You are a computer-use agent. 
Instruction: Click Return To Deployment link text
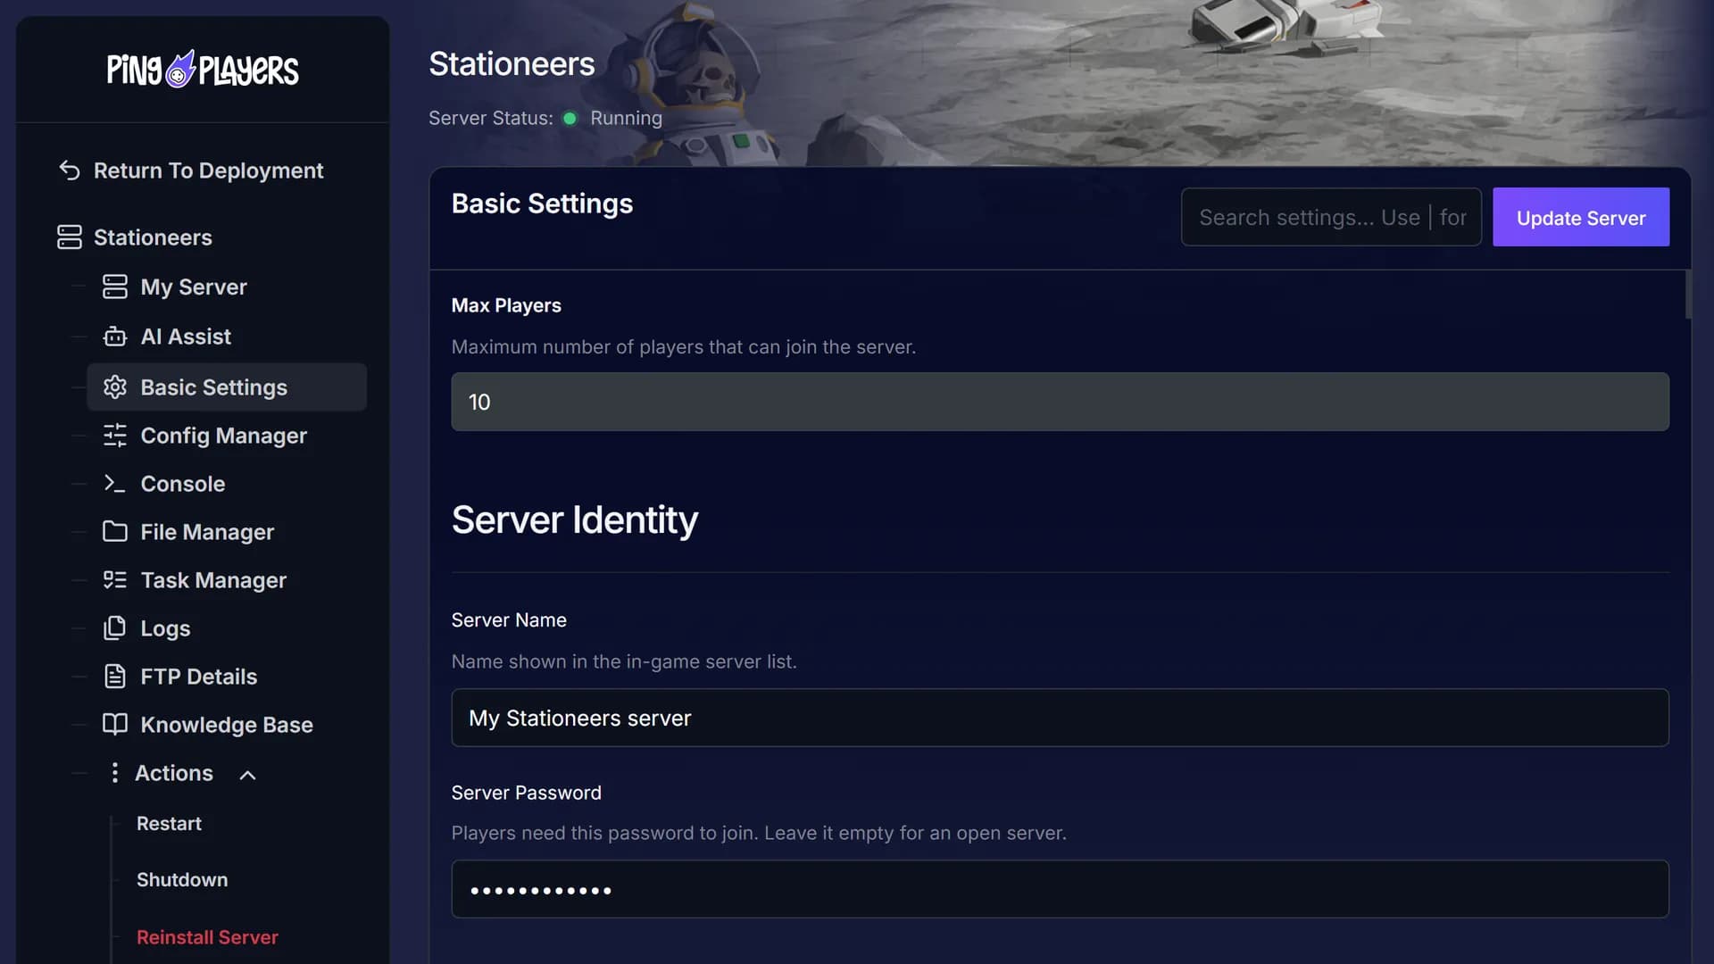pos(208,170)
